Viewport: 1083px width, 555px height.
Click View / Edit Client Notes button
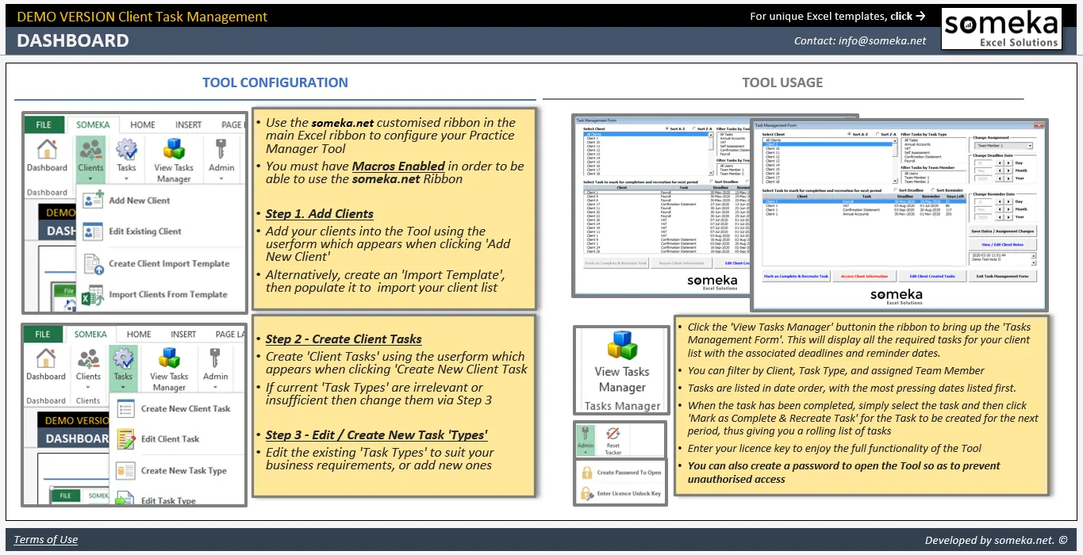pyautogui.click(x=1003, y=245)
